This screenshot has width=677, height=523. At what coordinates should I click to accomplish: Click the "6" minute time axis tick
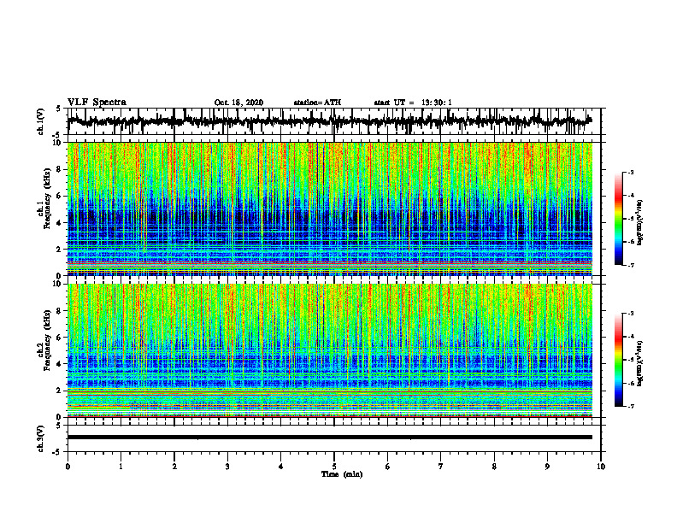coord(388,467)
